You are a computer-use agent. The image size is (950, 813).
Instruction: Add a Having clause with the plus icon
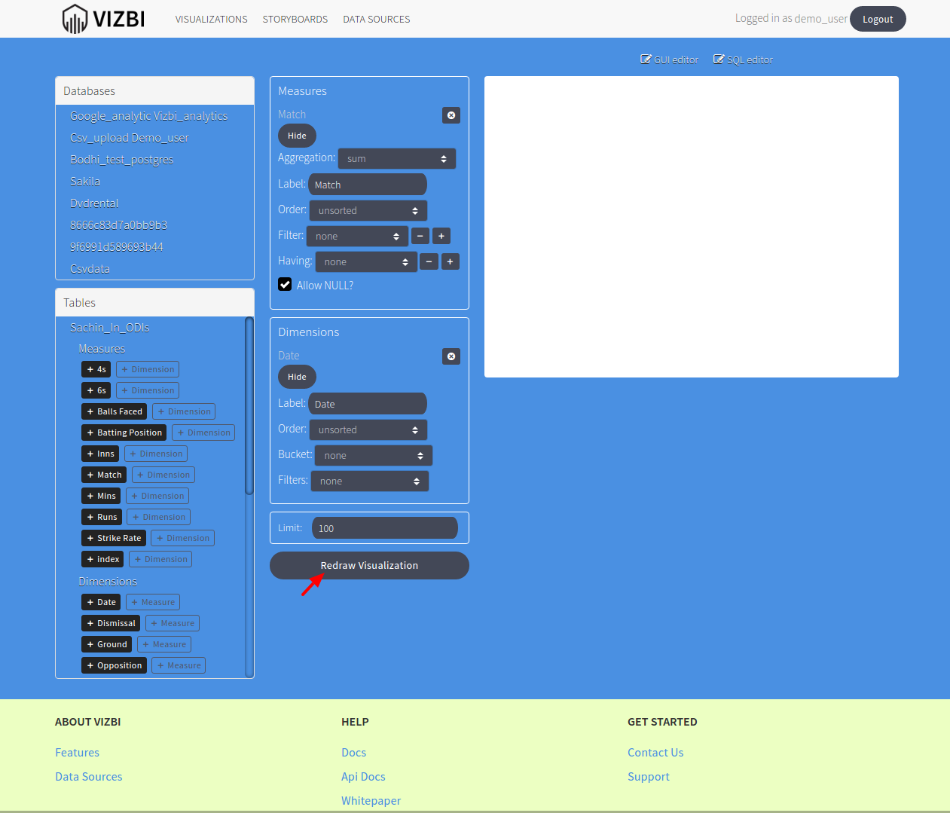[450, 261]
